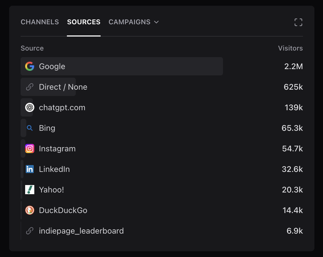Click the Direct / None link icon
Image resolution: width=323 pixels, height=257 pixels.
pos(30,87)
